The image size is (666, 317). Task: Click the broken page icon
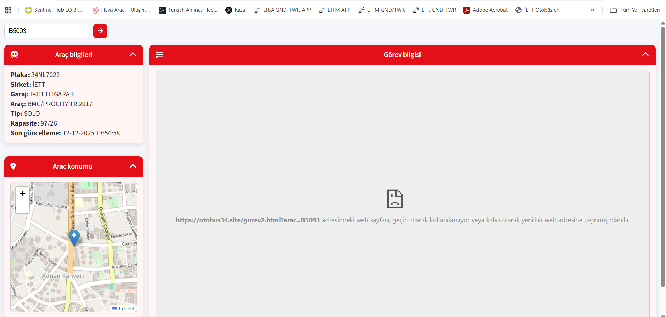(x=395, y=199)
